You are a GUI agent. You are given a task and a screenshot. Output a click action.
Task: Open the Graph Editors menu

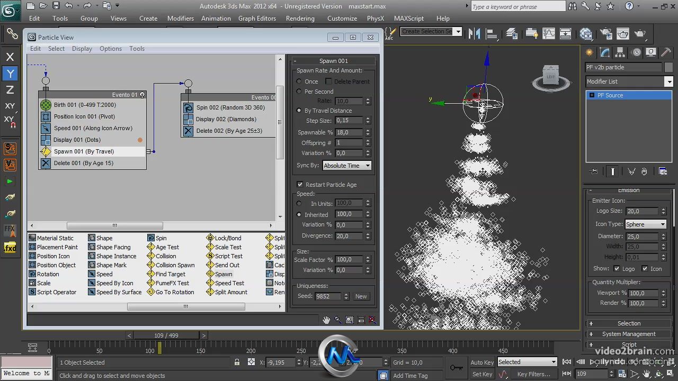click(257, 18)
